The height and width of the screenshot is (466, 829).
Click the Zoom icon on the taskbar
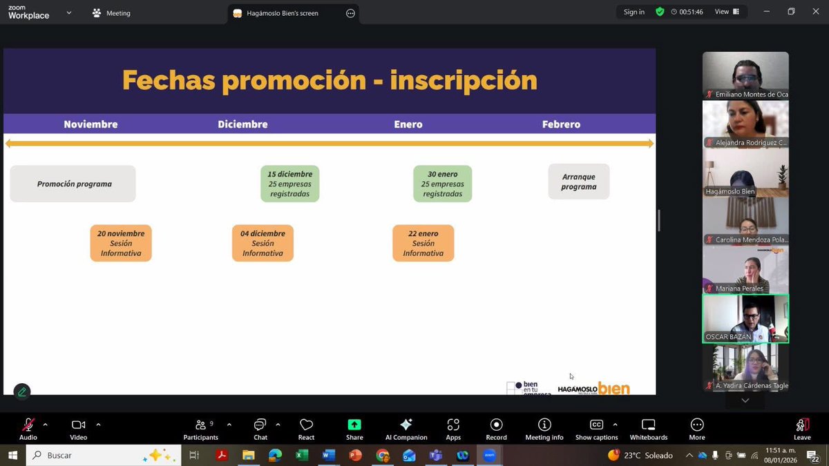pyautogui.click(x=489, y=455)
